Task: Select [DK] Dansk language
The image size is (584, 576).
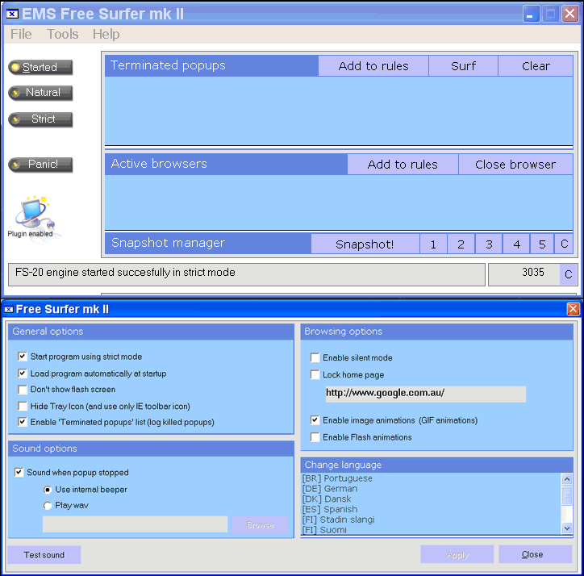Action: tap(432, 499)
